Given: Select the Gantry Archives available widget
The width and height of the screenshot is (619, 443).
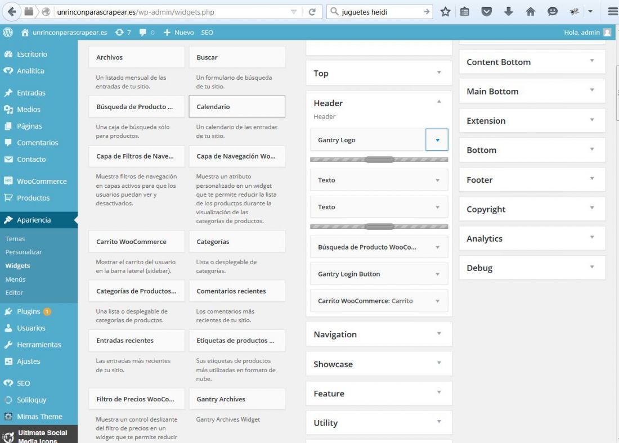Looking at the screenshot, I should [237, 399].
